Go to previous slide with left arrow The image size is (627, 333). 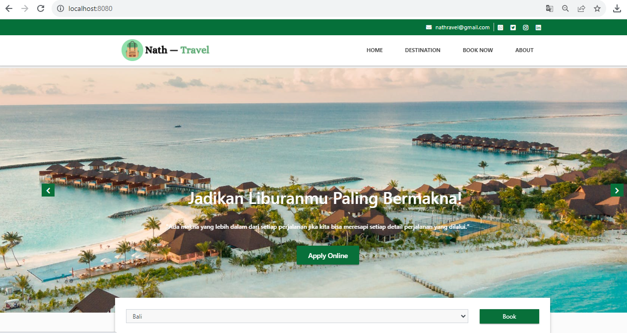48,190
